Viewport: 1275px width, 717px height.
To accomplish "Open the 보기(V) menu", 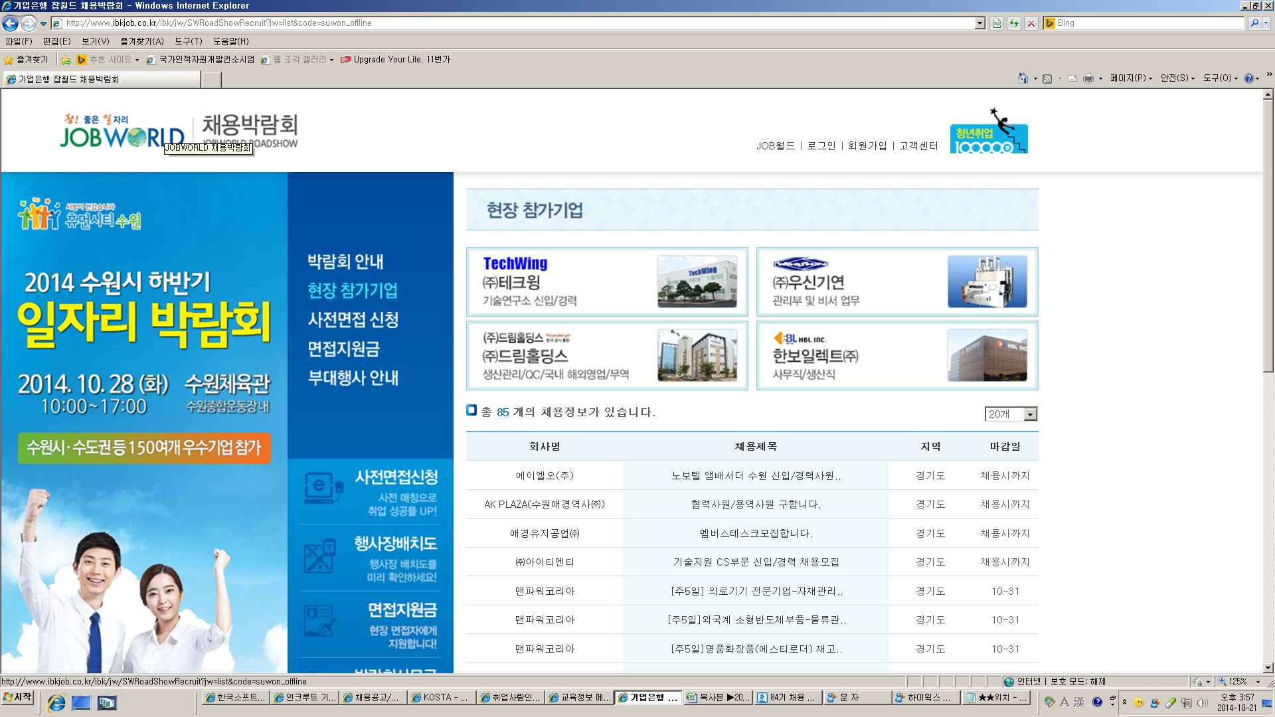I will click(x=96, y=41).
